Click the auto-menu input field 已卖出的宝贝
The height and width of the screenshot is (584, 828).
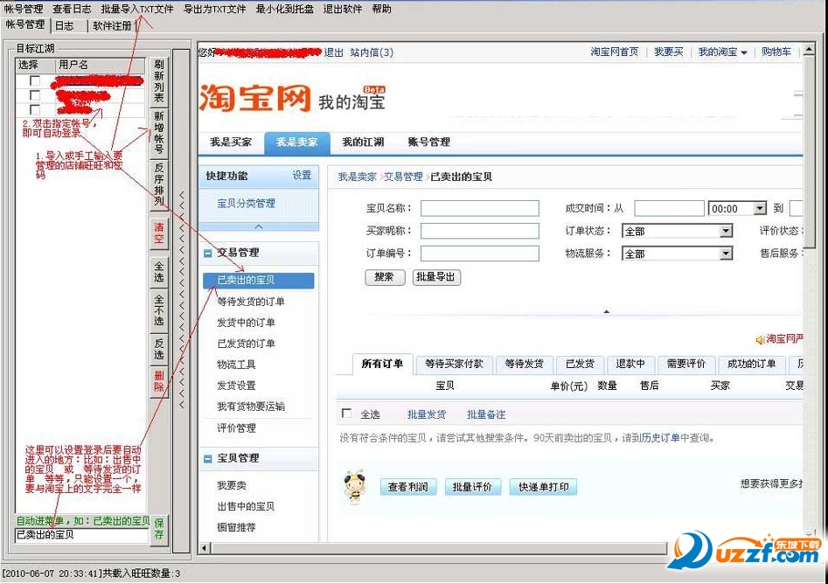81,534
